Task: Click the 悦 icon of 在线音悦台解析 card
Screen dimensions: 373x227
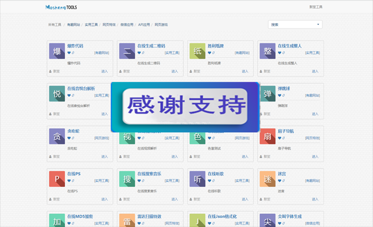Action: 57,93
